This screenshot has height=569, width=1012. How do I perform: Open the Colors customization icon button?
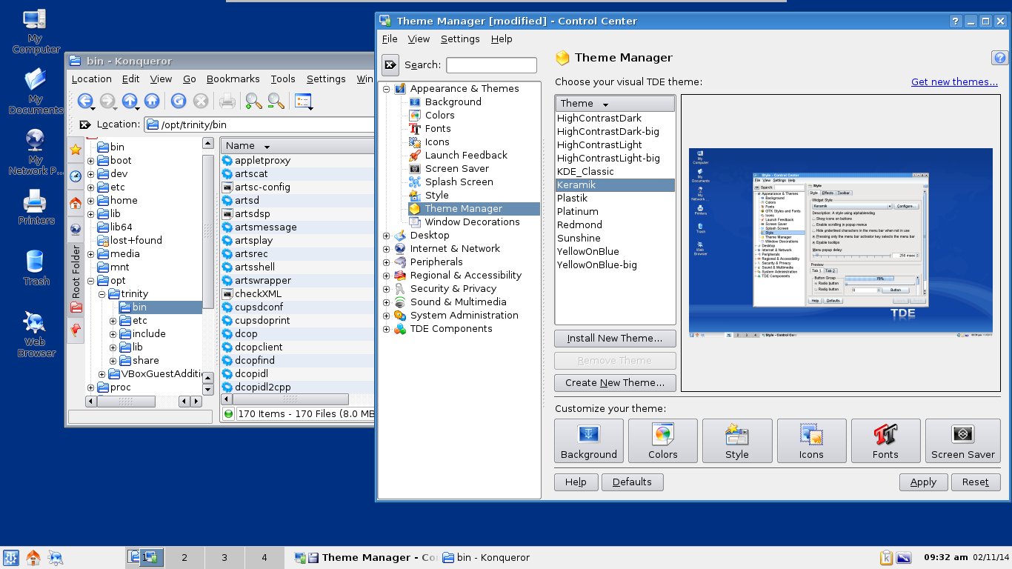662,441
